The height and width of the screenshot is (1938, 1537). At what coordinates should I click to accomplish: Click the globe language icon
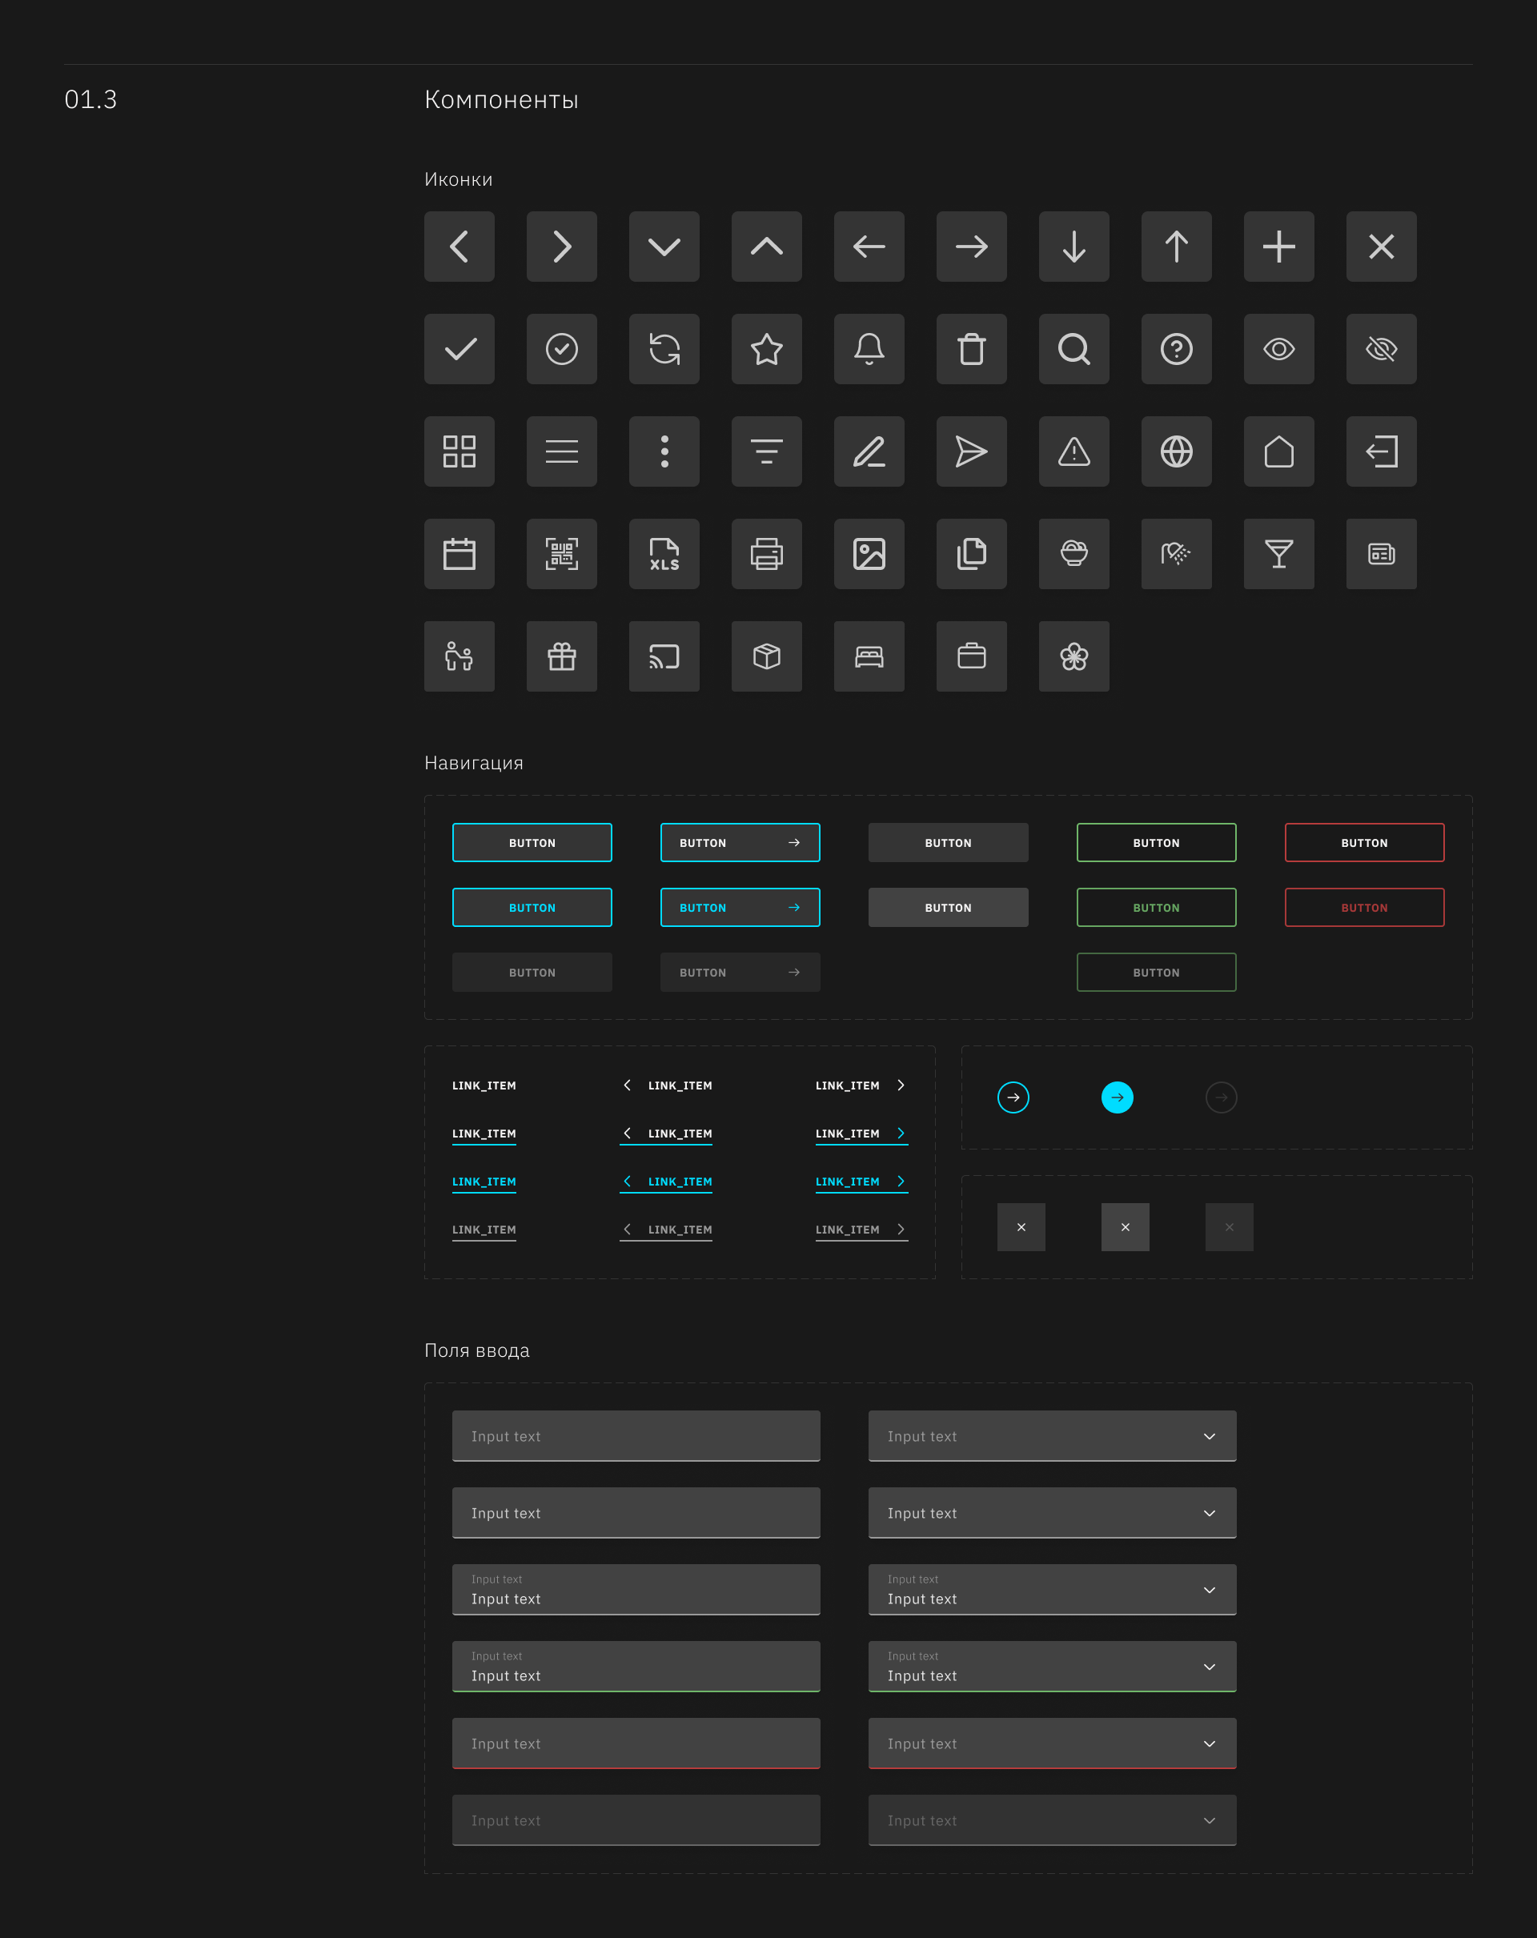click(x=1177, y=451)
